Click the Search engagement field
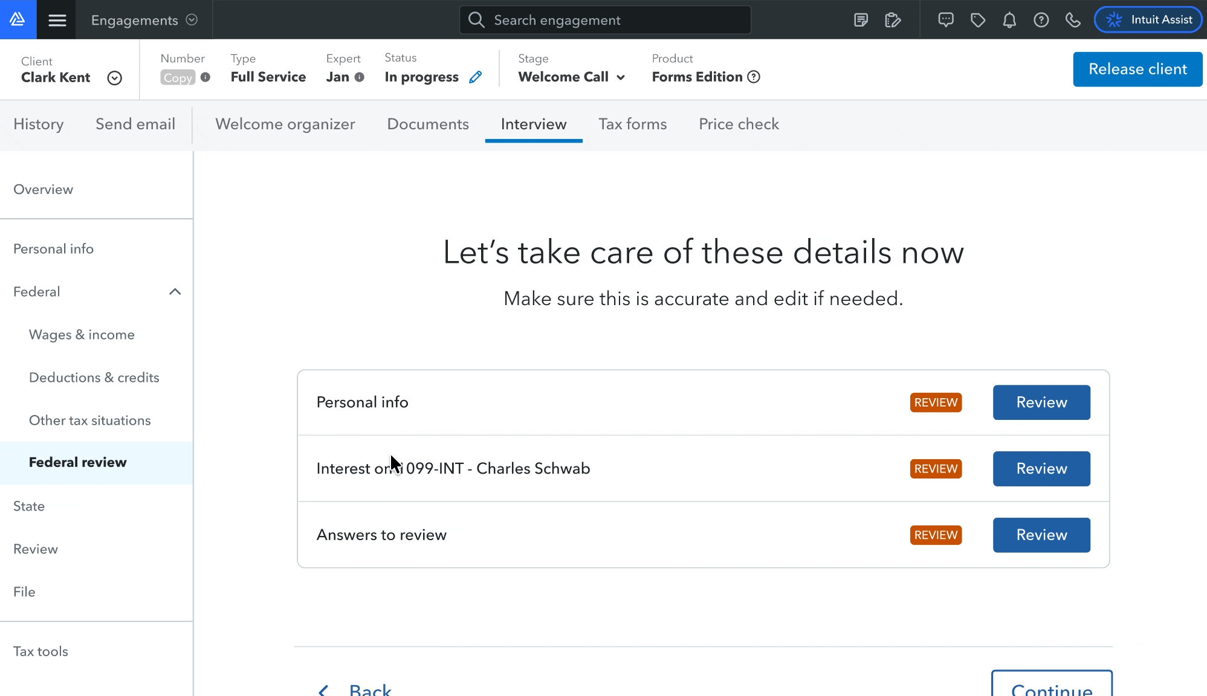Viewport: 1207px width, 696px height. coord(605,20)
